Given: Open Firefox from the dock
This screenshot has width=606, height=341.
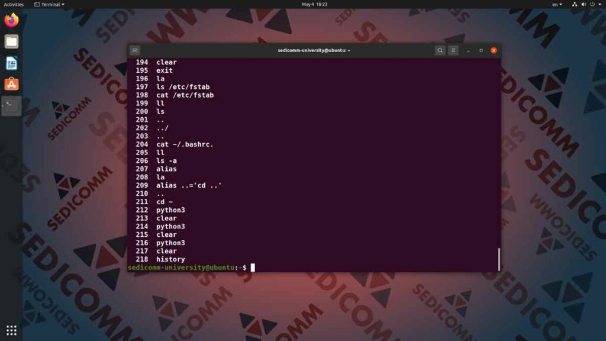Looking at the screenshot, I should point(11,20).
